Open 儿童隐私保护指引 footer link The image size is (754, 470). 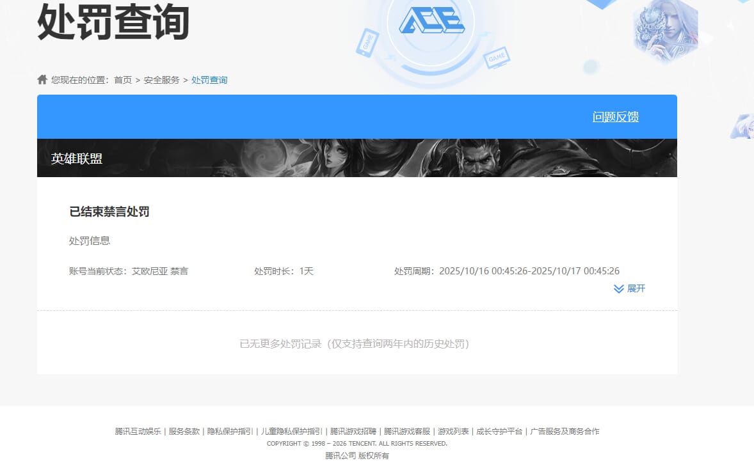point(291,431)
